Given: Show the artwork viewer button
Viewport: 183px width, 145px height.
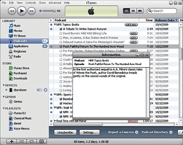Looking at the screenshot, I should click(42, 142).
